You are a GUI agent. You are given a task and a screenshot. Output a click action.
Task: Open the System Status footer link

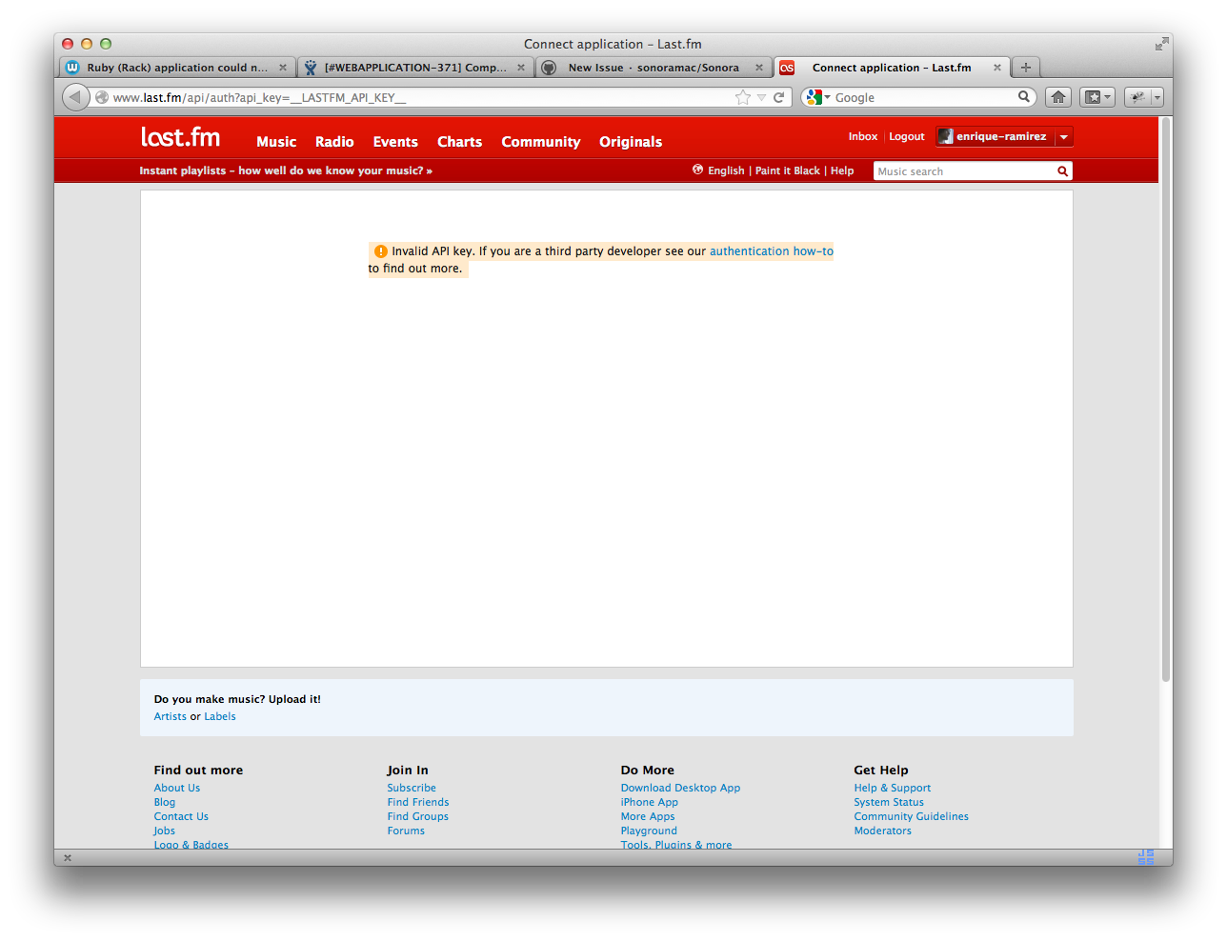(889, 802)
